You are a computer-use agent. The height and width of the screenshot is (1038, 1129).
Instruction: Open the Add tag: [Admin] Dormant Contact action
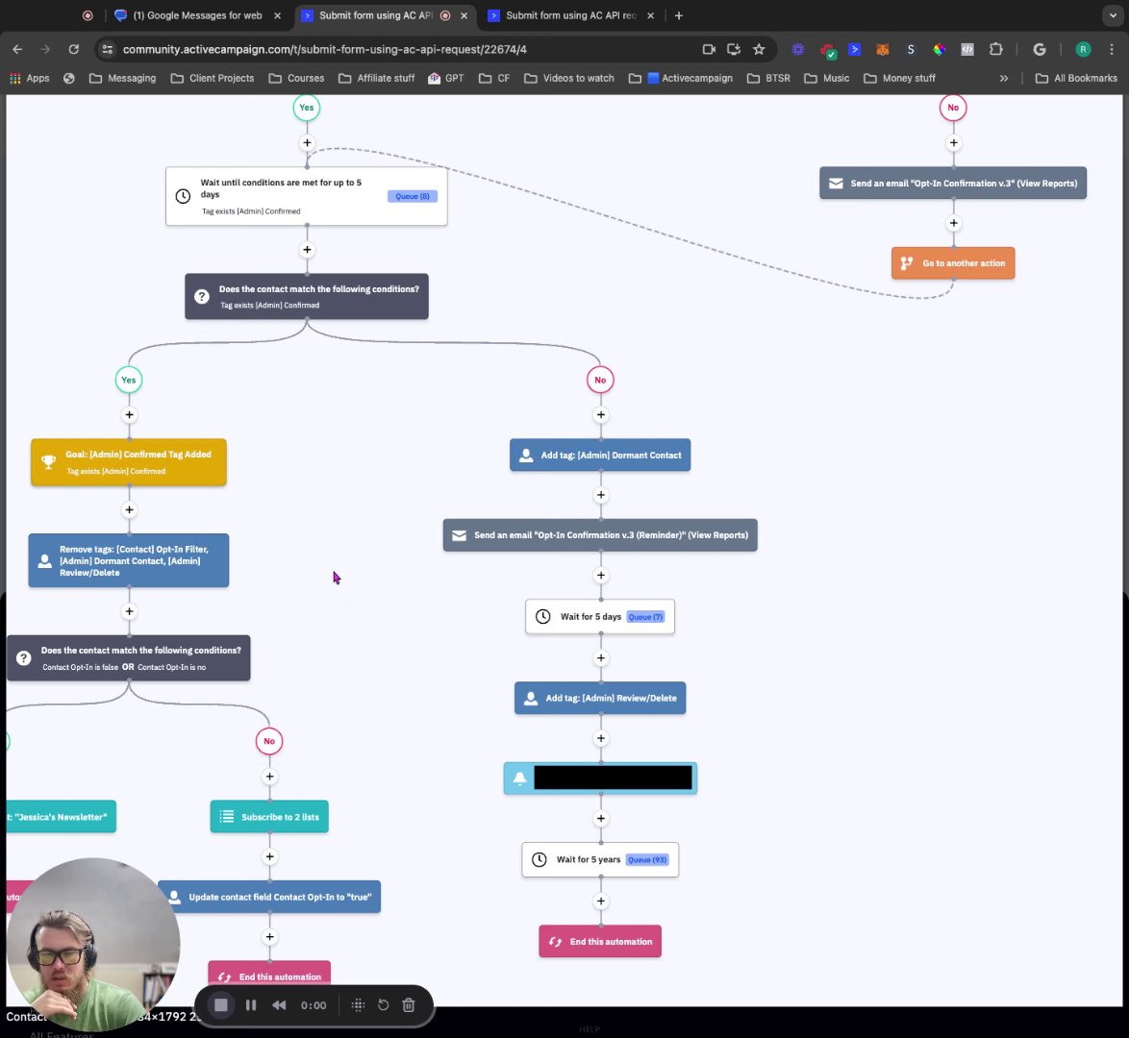tap(600, 455)
